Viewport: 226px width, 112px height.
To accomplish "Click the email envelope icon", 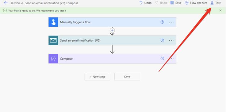I will 53,40.
